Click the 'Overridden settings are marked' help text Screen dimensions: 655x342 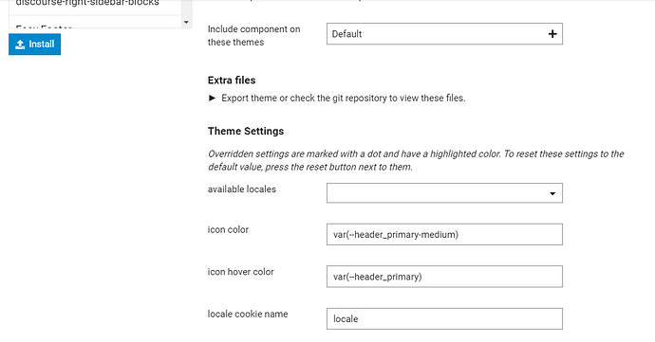[416, 160]
